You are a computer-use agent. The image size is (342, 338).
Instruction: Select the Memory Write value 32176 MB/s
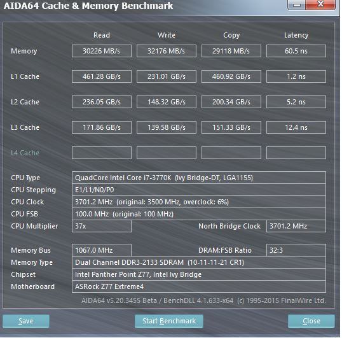click(167, 51)
